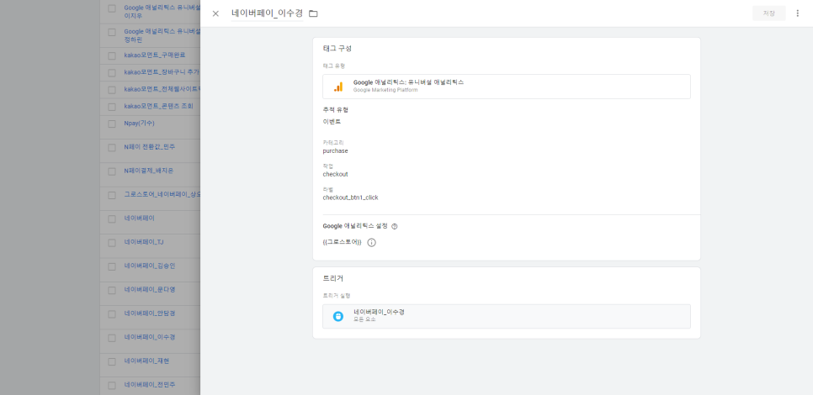Click category value purchase

pos(336,151)
